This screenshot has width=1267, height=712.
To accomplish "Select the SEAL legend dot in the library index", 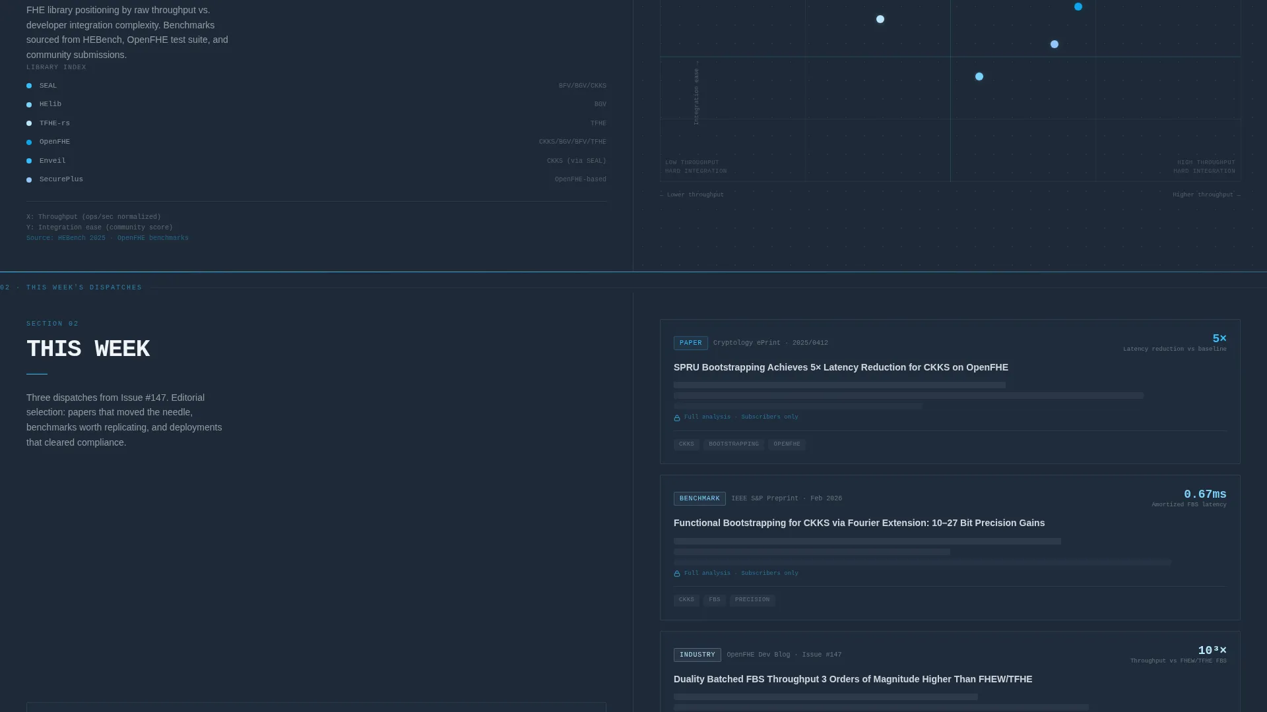I will click(x=29, y=86).
